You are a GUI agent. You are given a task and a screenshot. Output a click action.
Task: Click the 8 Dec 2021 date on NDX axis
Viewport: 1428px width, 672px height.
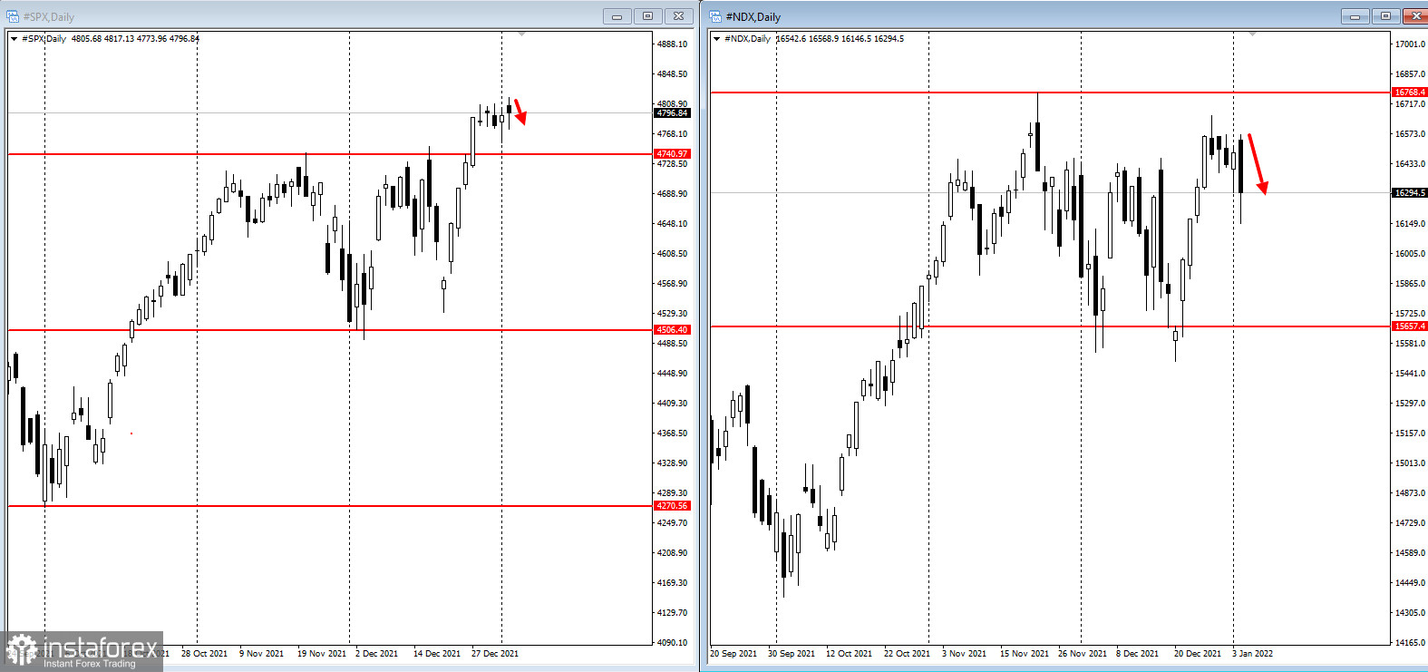click(x=1137, y=654)
